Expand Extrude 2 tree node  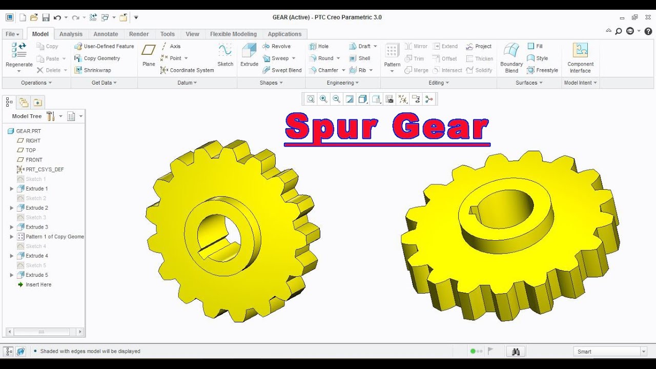(x=12, y=208)
